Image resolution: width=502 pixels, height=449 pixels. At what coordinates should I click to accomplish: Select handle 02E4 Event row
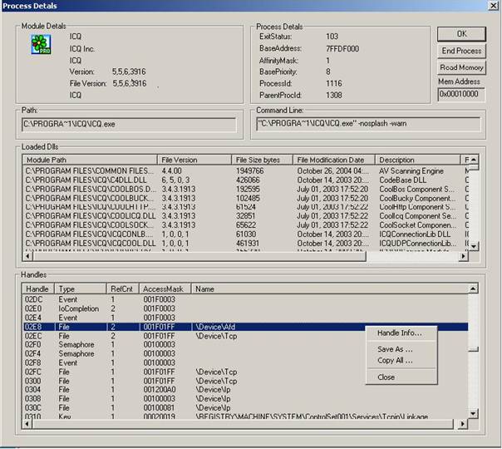245,318
